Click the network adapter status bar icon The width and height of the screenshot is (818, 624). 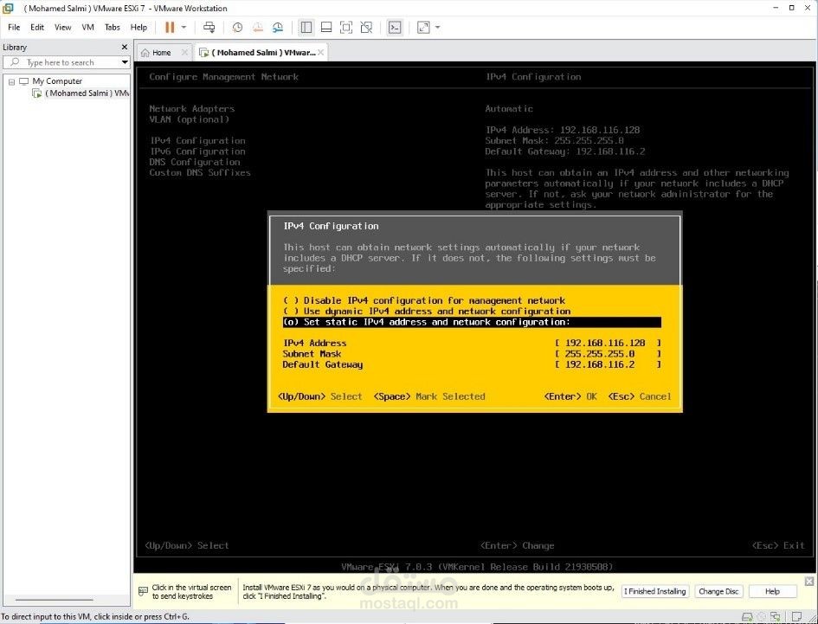click(776, 617)
